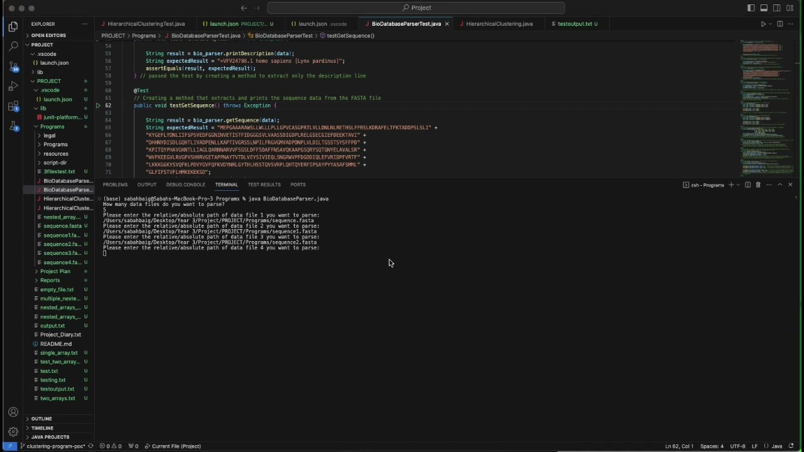
Task: Go forward with the navigation arrow
Action: click(257, 8)
